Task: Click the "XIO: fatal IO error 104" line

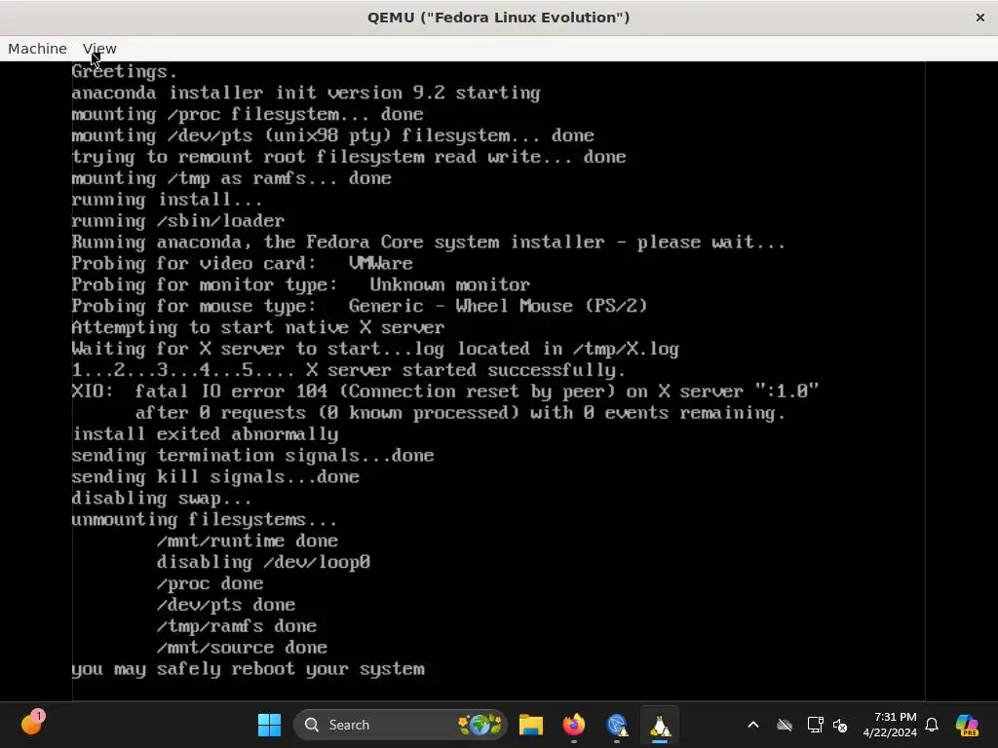Action: point(444,392)
